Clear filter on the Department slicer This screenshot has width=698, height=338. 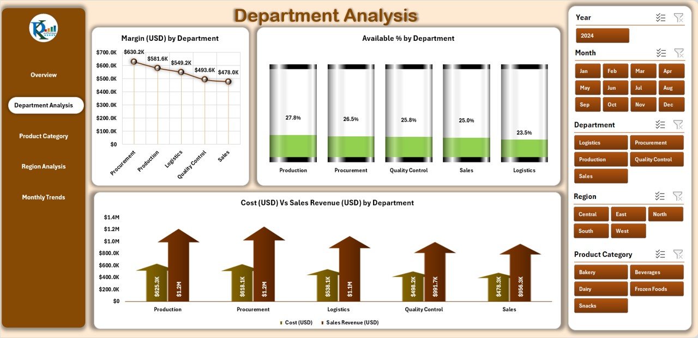[678, 124]
